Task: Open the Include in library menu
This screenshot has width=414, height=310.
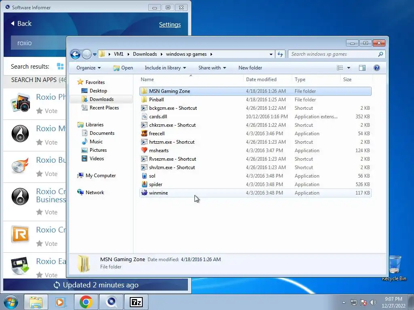Action: tap(165, 68)
